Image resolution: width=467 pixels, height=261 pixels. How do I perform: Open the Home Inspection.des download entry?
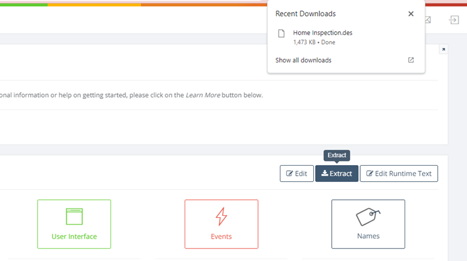click(322, 33)
